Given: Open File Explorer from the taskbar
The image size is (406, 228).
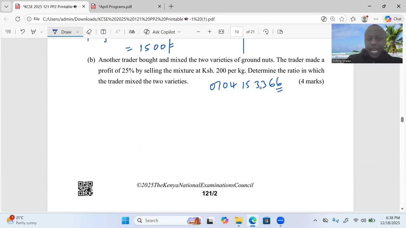Looking at the screenshot, I should coord(239,220).
